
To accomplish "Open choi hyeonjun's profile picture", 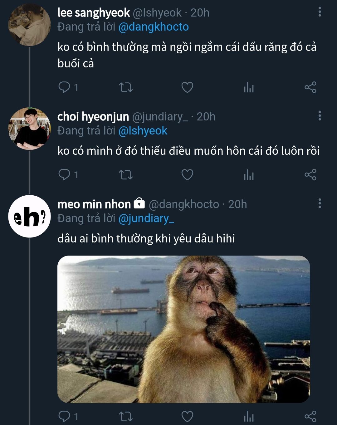I will pyautogui.click(x=29, y=129).
